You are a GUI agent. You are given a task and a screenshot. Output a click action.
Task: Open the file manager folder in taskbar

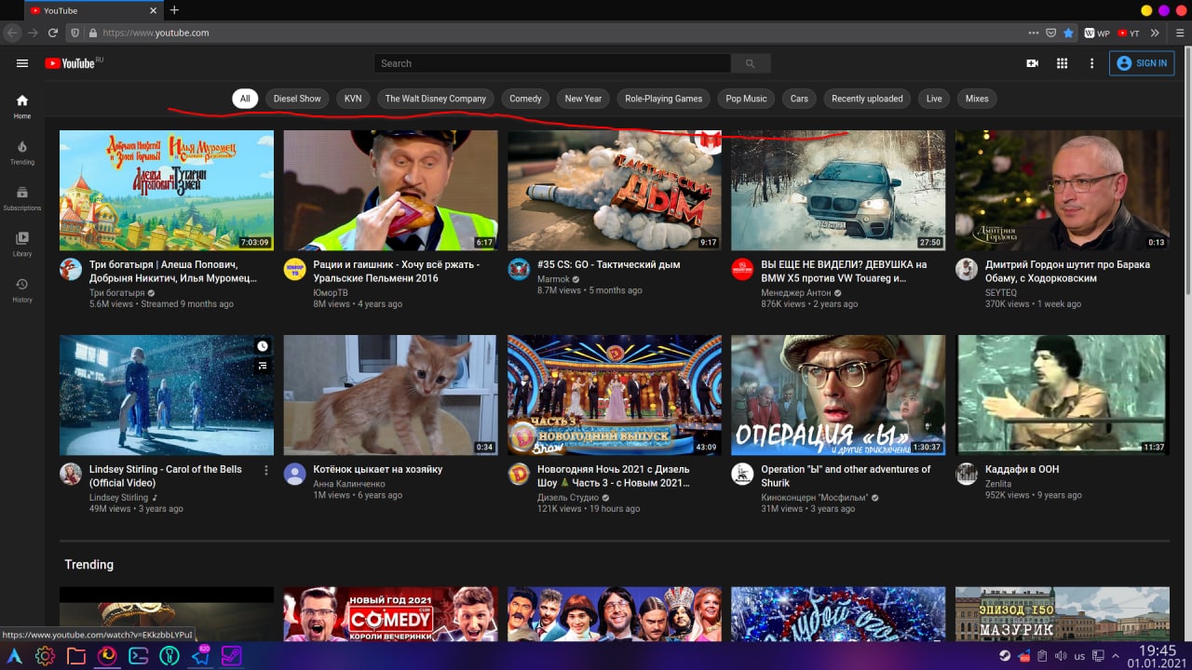point(76,656)
